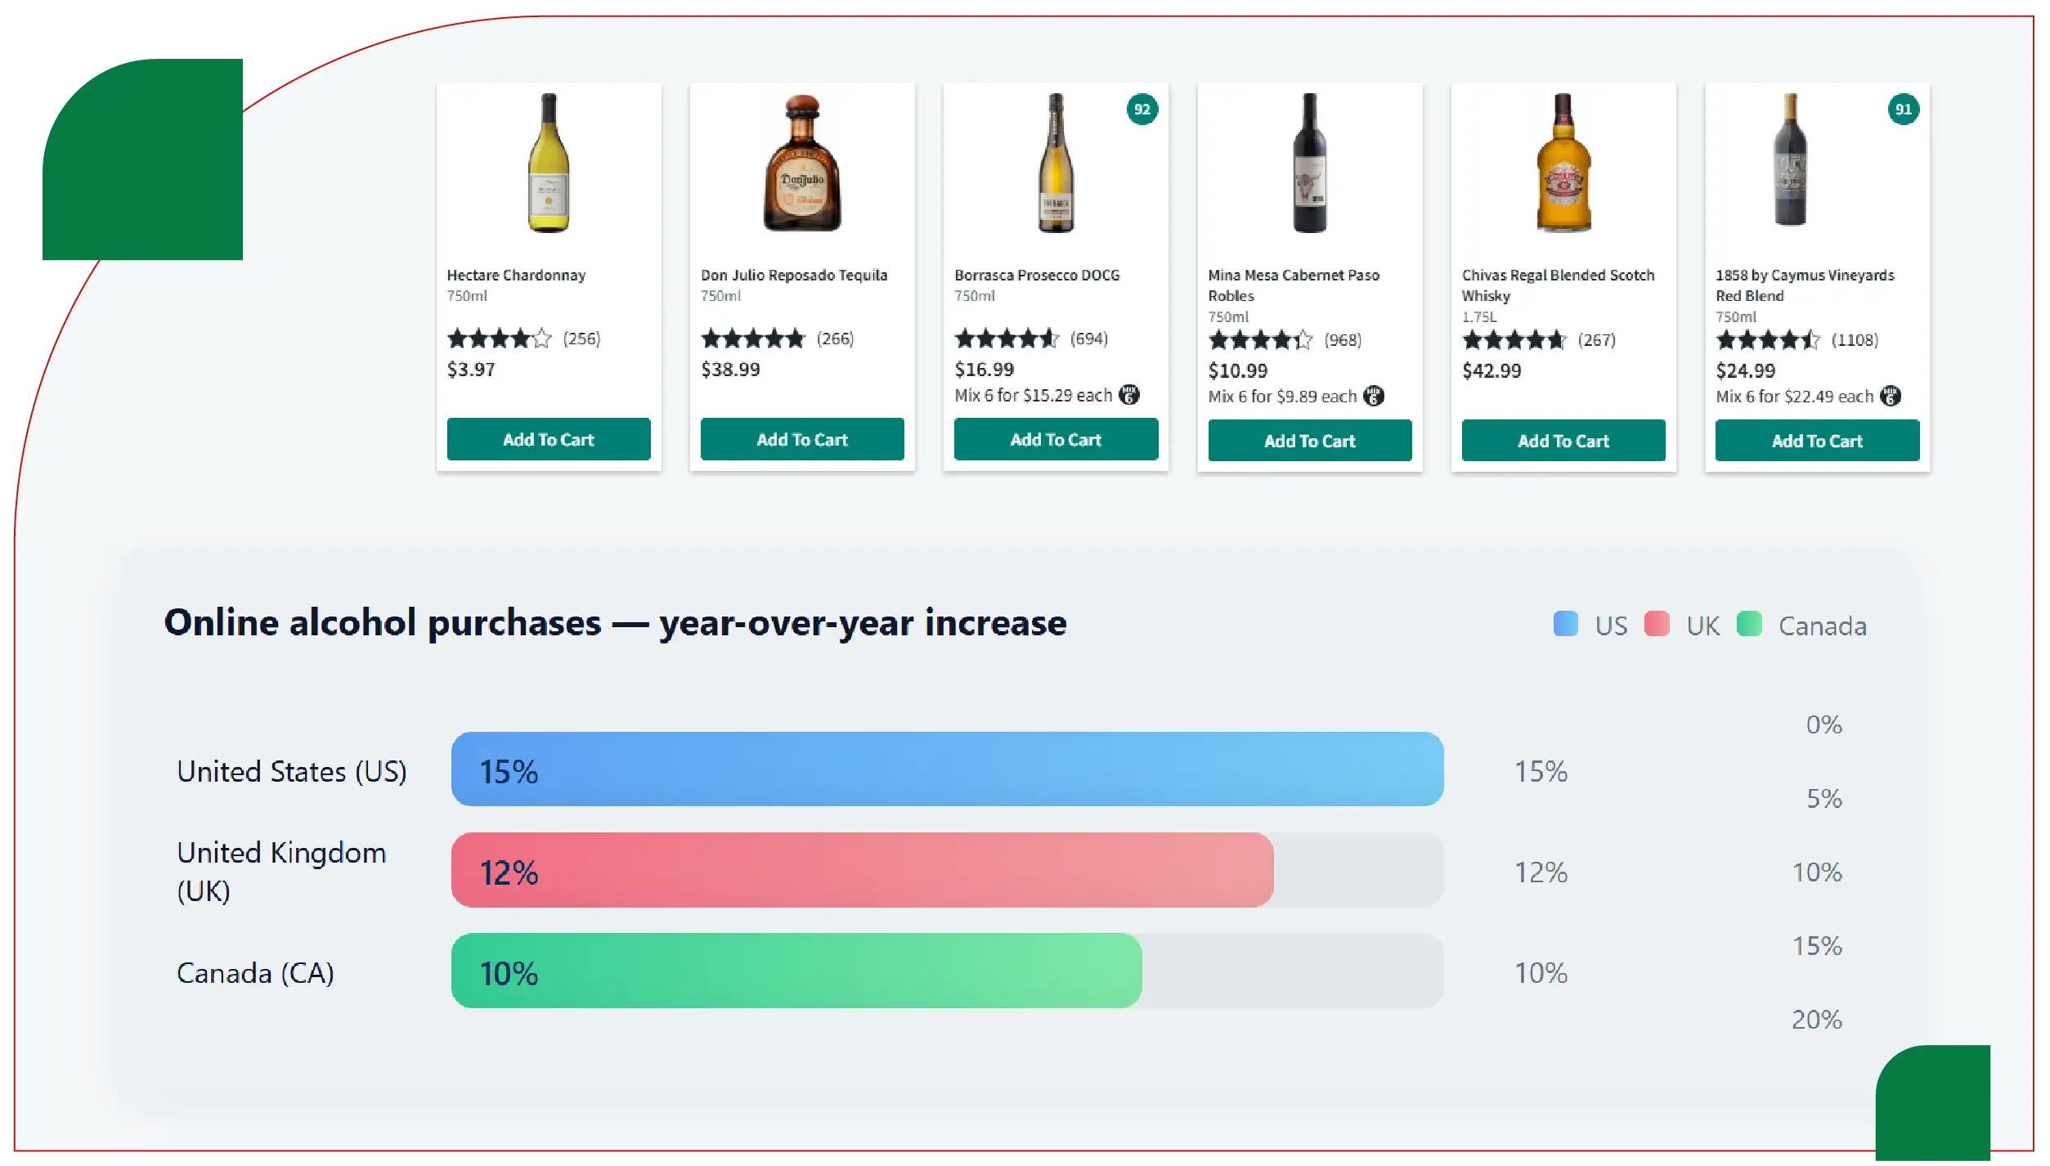Open the (256) reviews for Hectare Chardonnay
The height and width of the screenshot is (1166, 2050).
[x=581, y=338]
